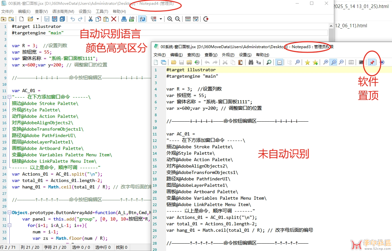The image size is (392, 251).
Task: Add to favorites star-plus in Notepad3
Action: click(x=315, y=62)
